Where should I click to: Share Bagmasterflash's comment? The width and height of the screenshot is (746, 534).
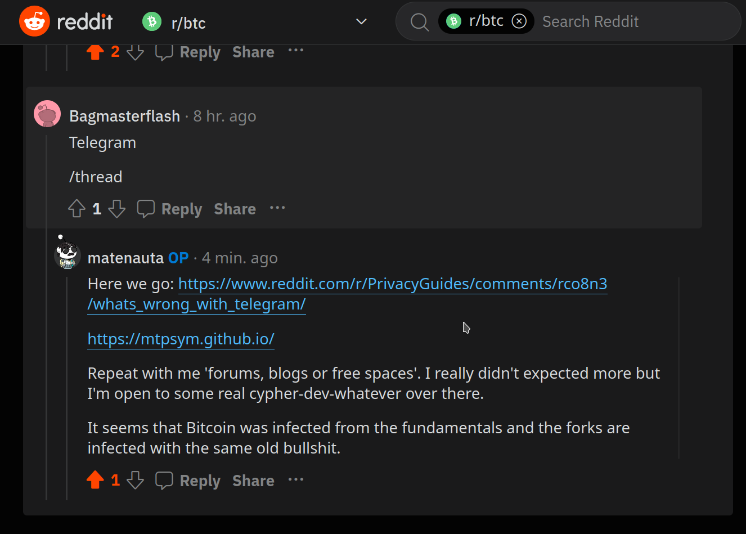[235, 209]
